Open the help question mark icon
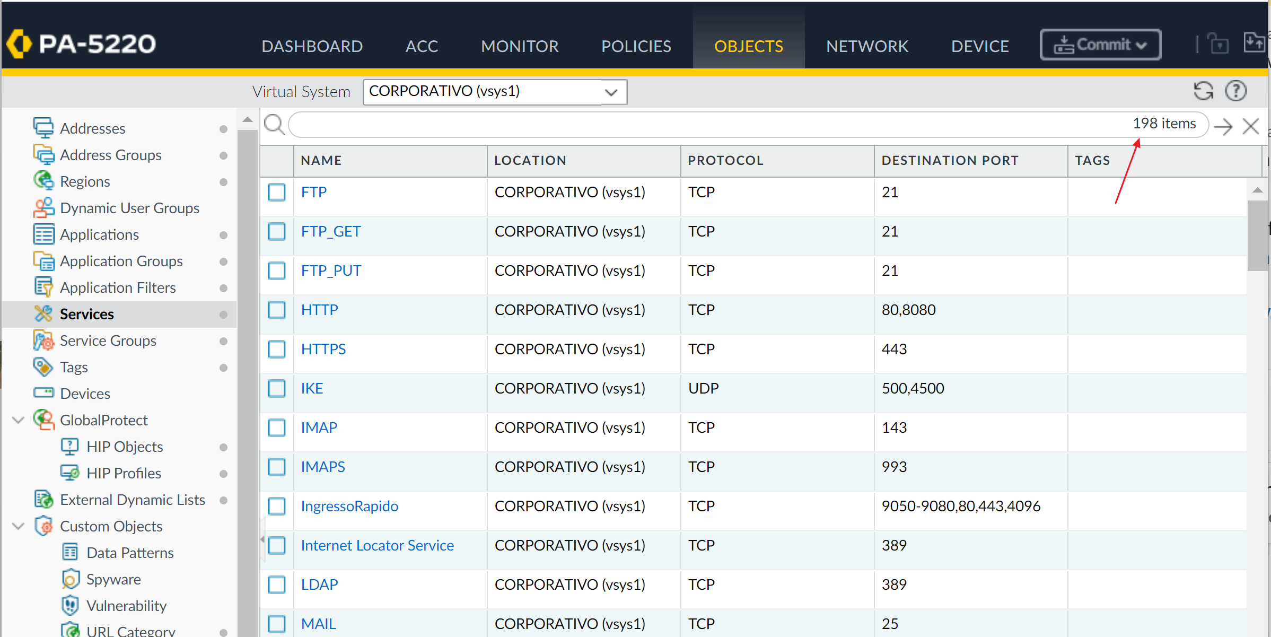This screenshot has width=1271, height=637. [x=1235, y=91]
